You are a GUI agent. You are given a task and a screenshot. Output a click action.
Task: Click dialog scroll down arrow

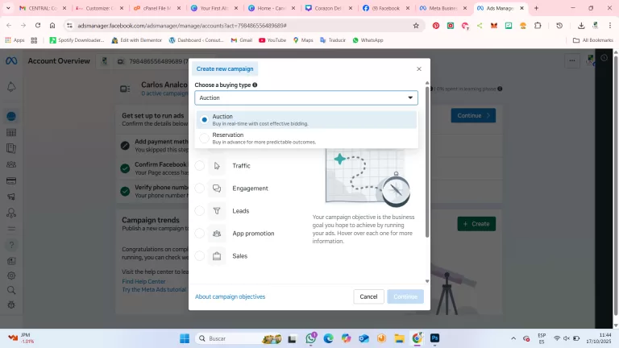426,281
